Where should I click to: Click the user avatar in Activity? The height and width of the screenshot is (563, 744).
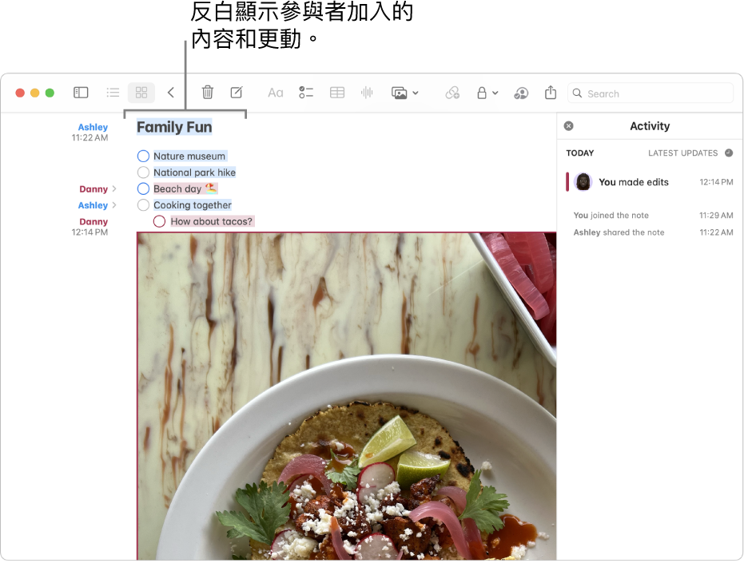point(583,181)
